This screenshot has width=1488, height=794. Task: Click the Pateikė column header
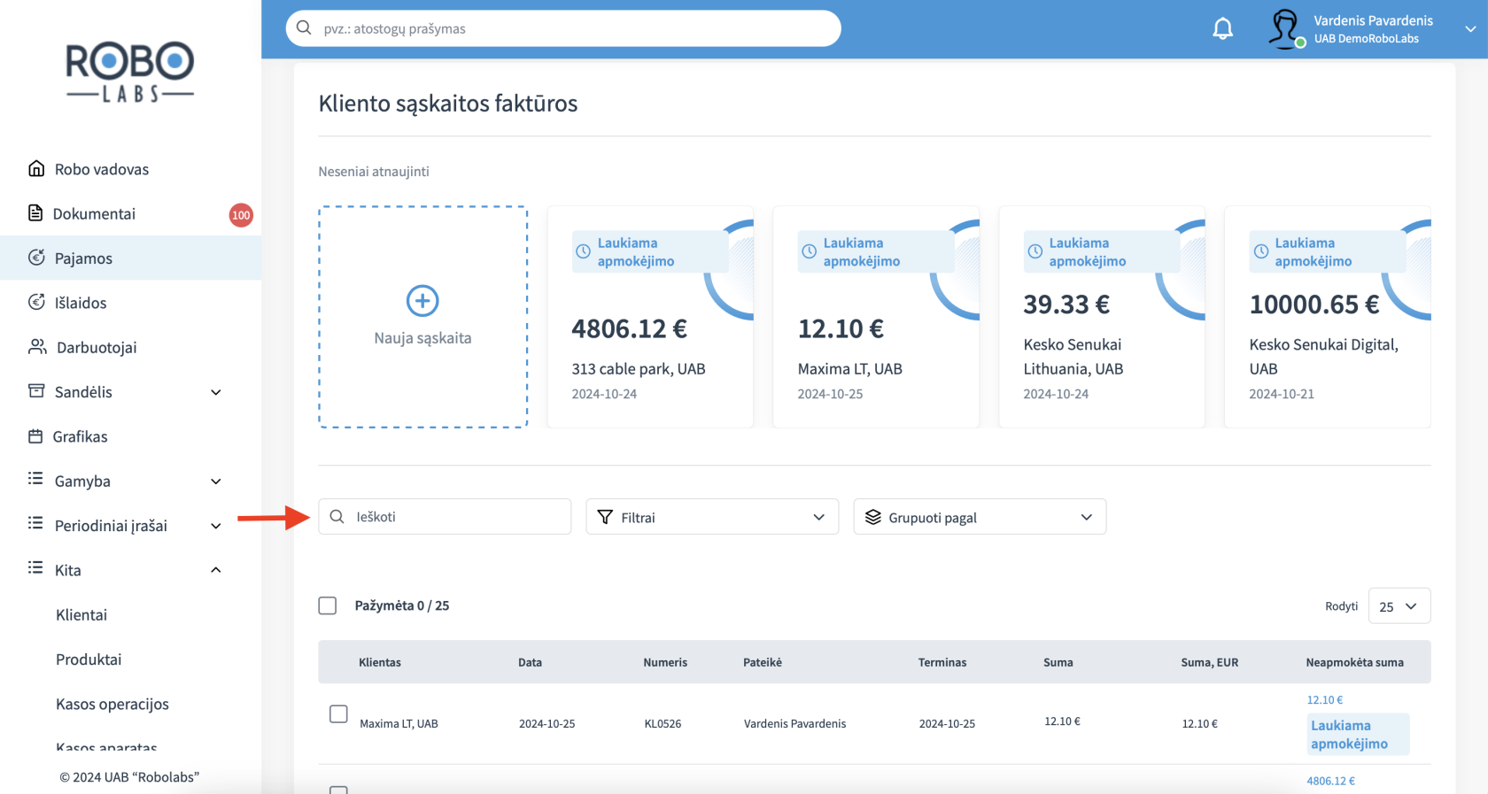coord(763,662)
